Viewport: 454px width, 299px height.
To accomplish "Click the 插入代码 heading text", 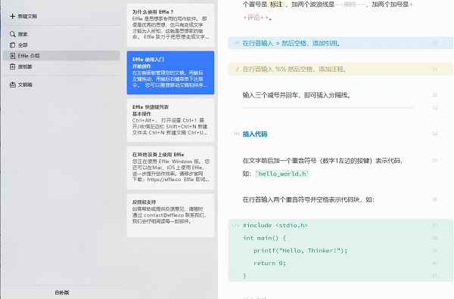I will coord(255,134).
